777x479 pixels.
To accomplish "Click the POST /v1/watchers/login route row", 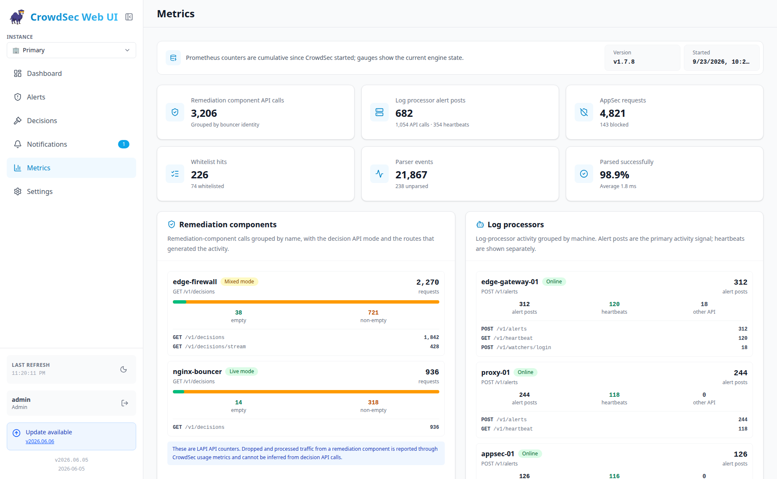I will click(614, 347).
